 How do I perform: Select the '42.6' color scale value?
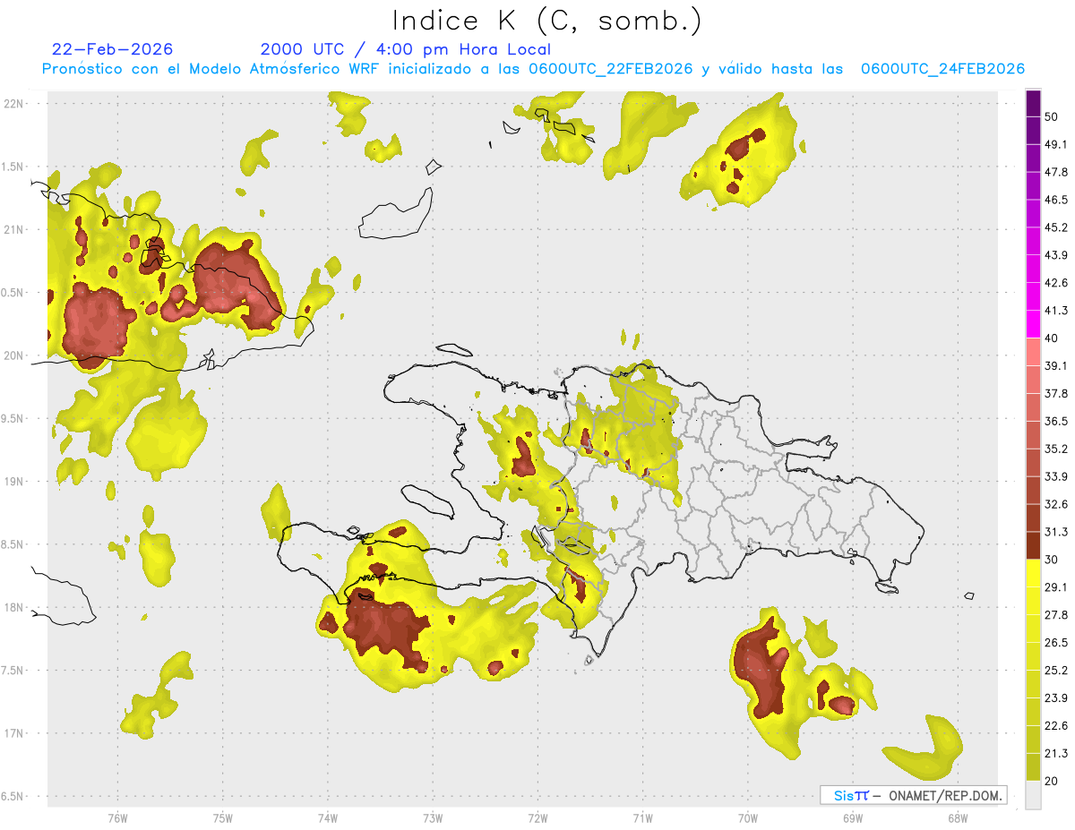pos(1056,283)
